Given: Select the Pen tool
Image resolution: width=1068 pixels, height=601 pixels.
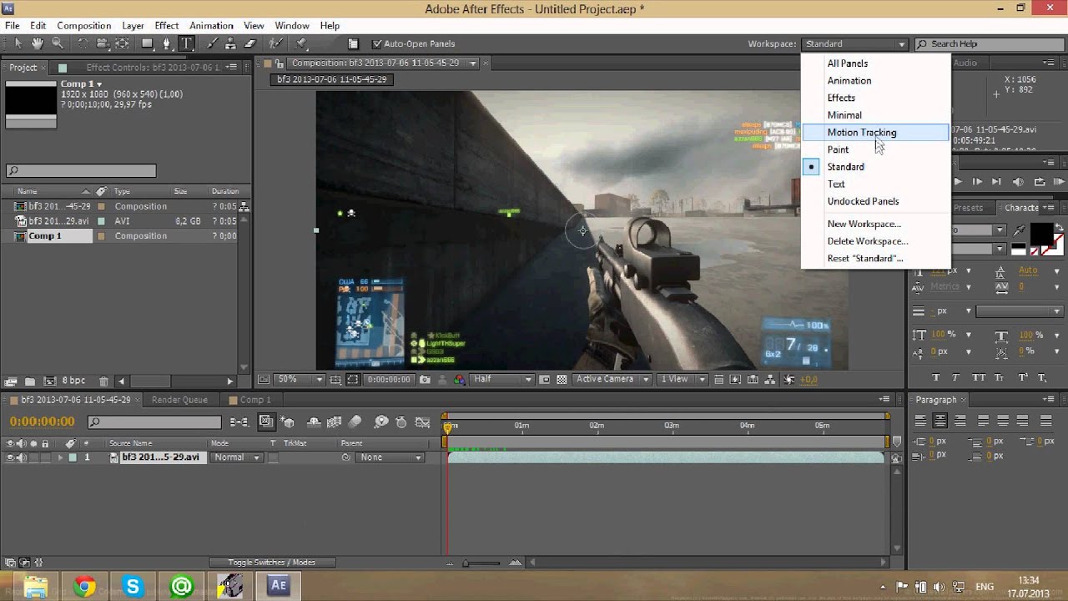Looking at the screenshot, I should point(167,43).
